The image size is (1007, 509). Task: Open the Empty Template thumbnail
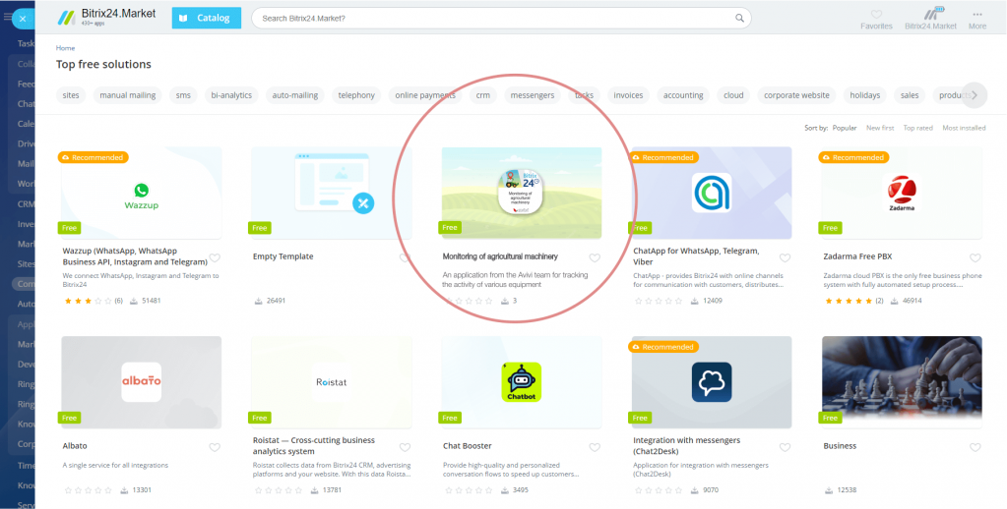(x=332, y=193)
